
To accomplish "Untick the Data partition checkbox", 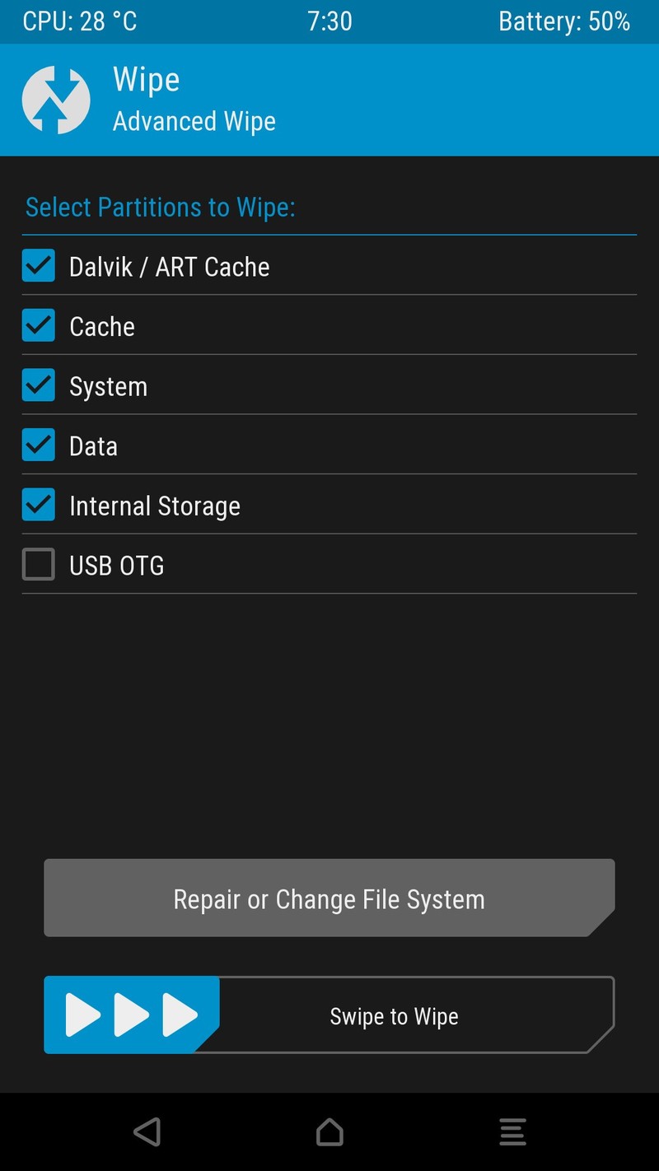I will tap(39, 446).
